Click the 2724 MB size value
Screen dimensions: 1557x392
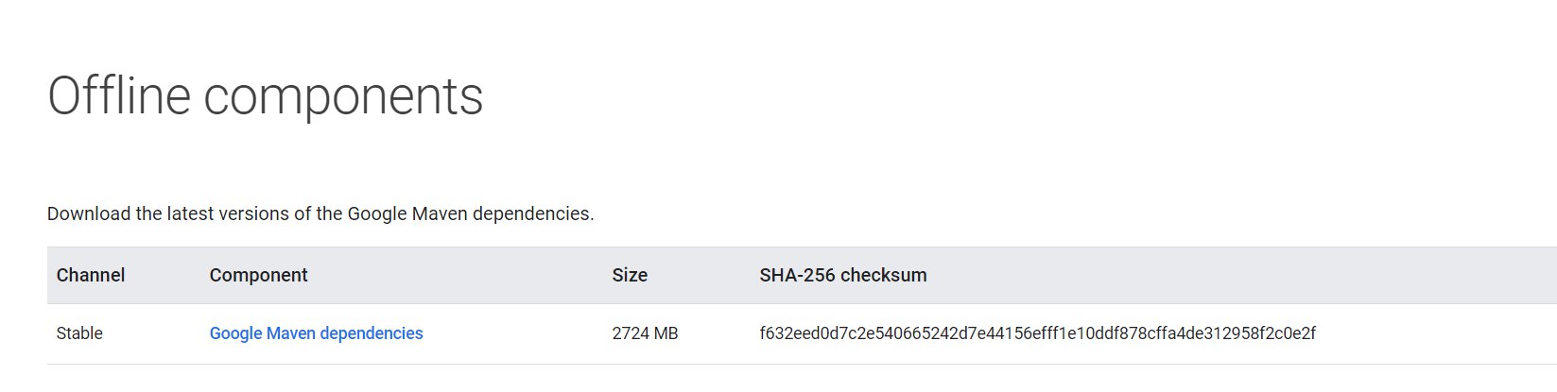pyautogui.click(x=645, y=333)
